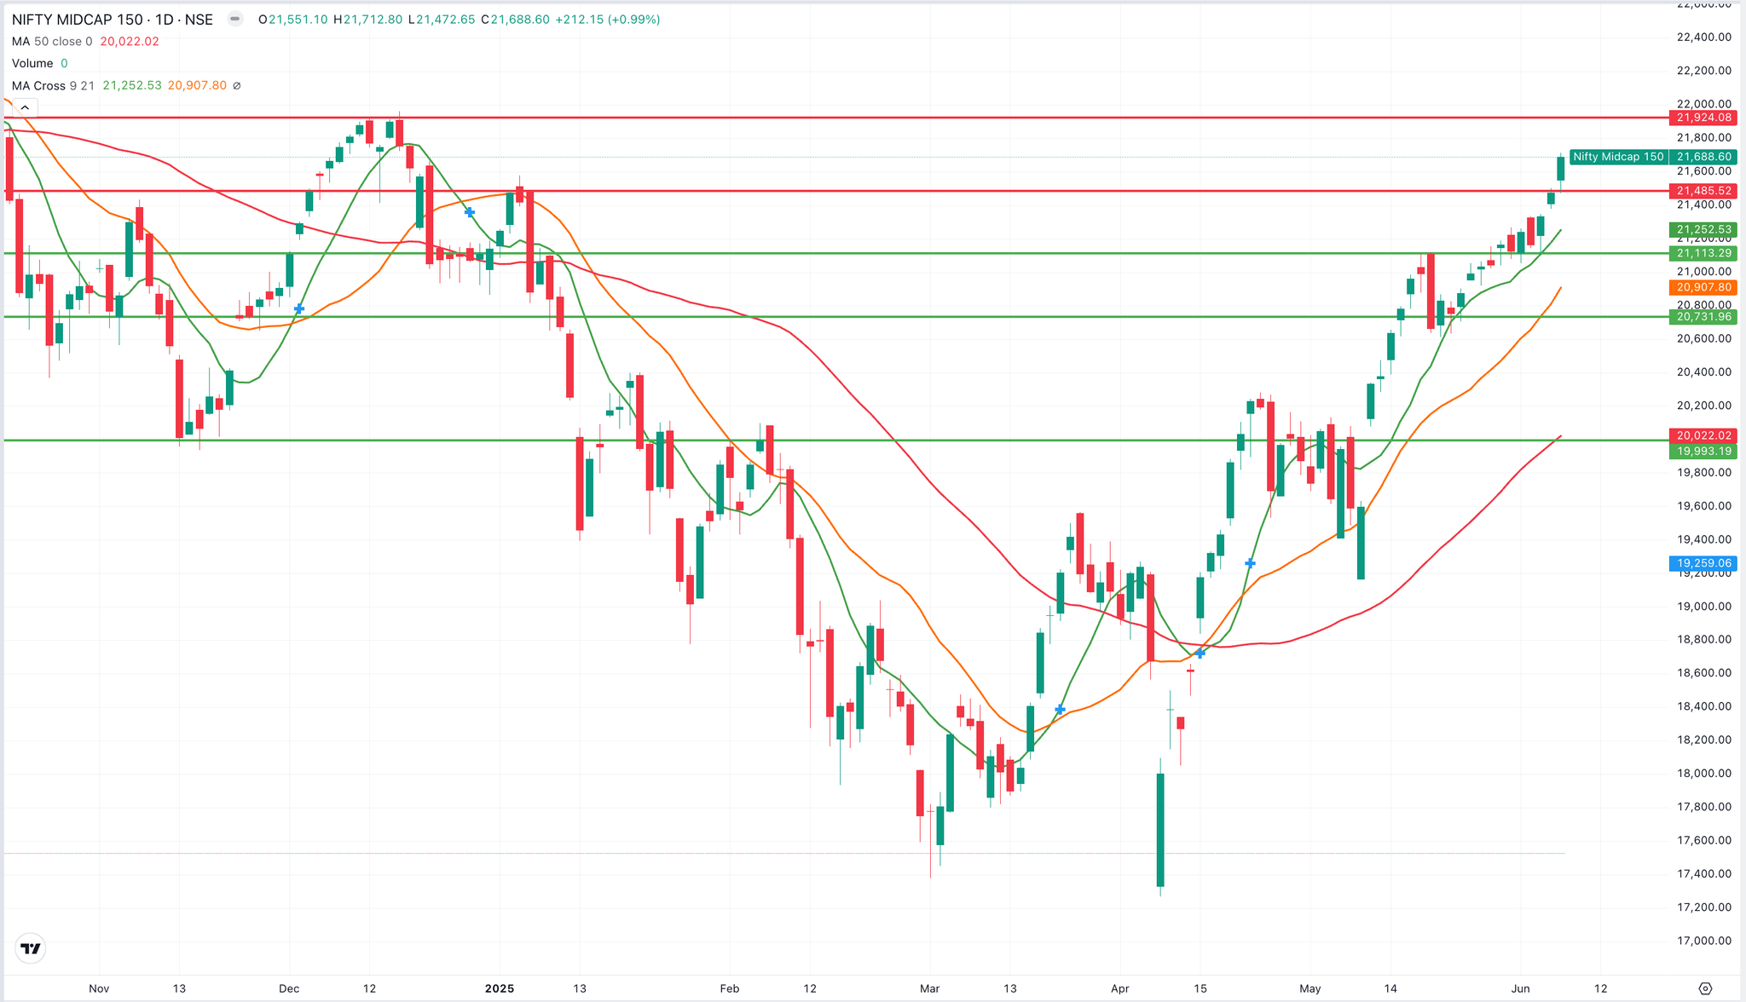The width and height of the screenshot is (1746, 1002).
Task: Click the May label on the time axis
Action: (x=1310, y=988)
